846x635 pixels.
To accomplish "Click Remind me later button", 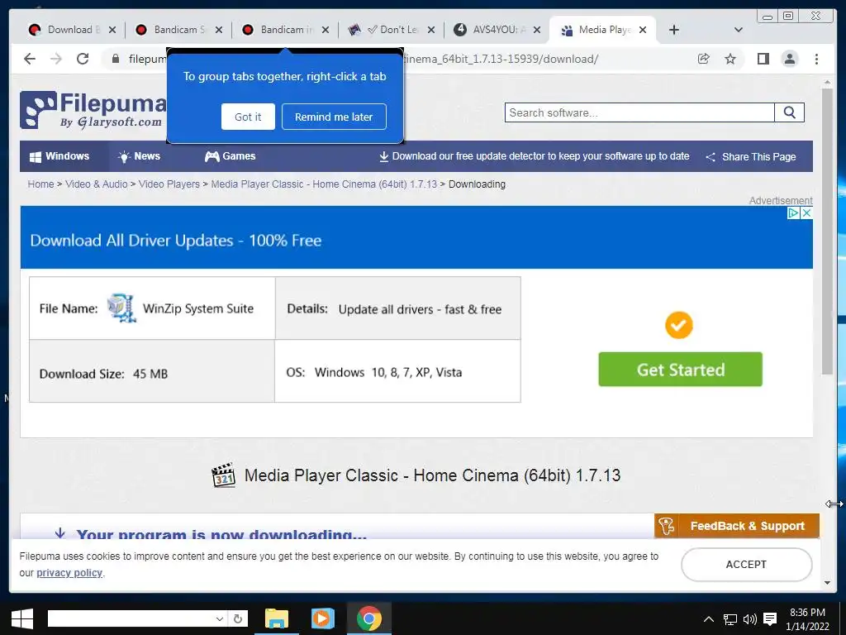I will pos(334,117).
